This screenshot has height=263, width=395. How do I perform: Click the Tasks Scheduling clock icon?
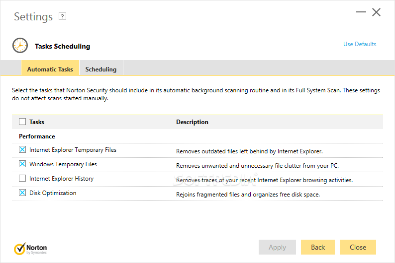[x=20, y=46]
